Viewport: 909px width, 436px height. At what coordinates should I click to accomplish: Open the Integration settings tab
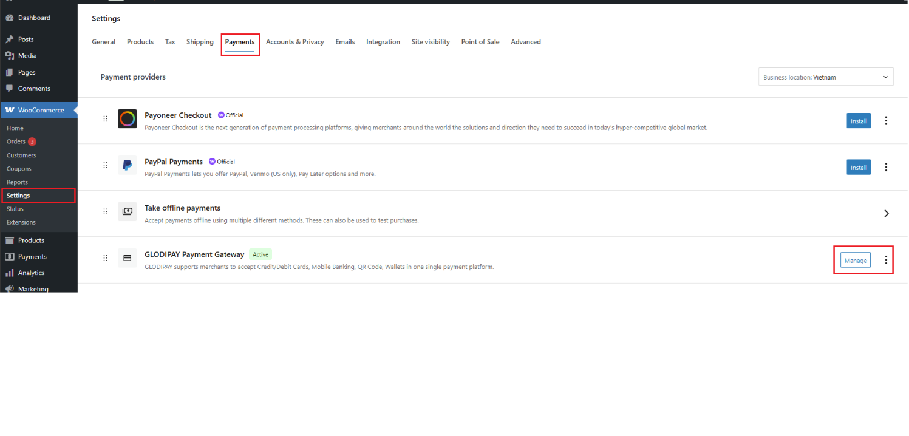(x=383, y=42)
